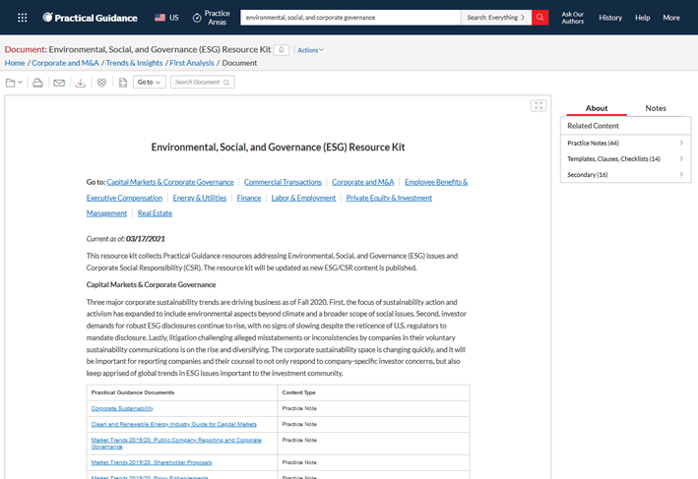Click the Practical Guidance logo
This screenshot has width=698, height=479.
90,18
